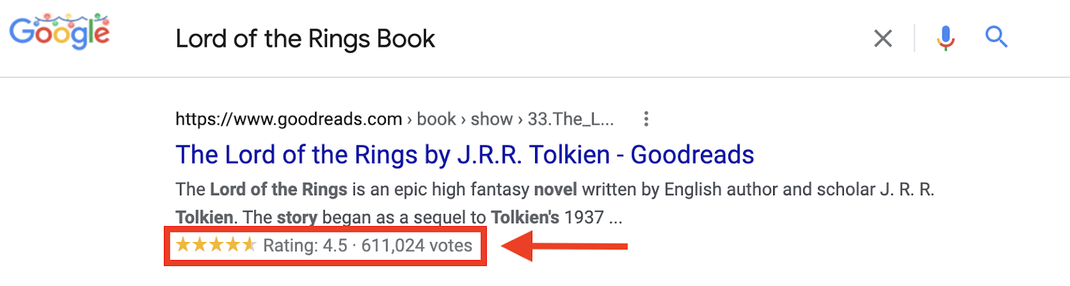Click the first gold rating star

pyautogui.click(x=183, y=245)
